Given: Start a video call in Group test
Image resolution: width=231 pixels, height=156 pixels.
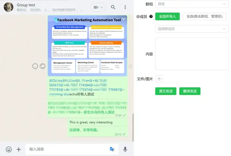Looking at the screenshot, I should 96,7.
